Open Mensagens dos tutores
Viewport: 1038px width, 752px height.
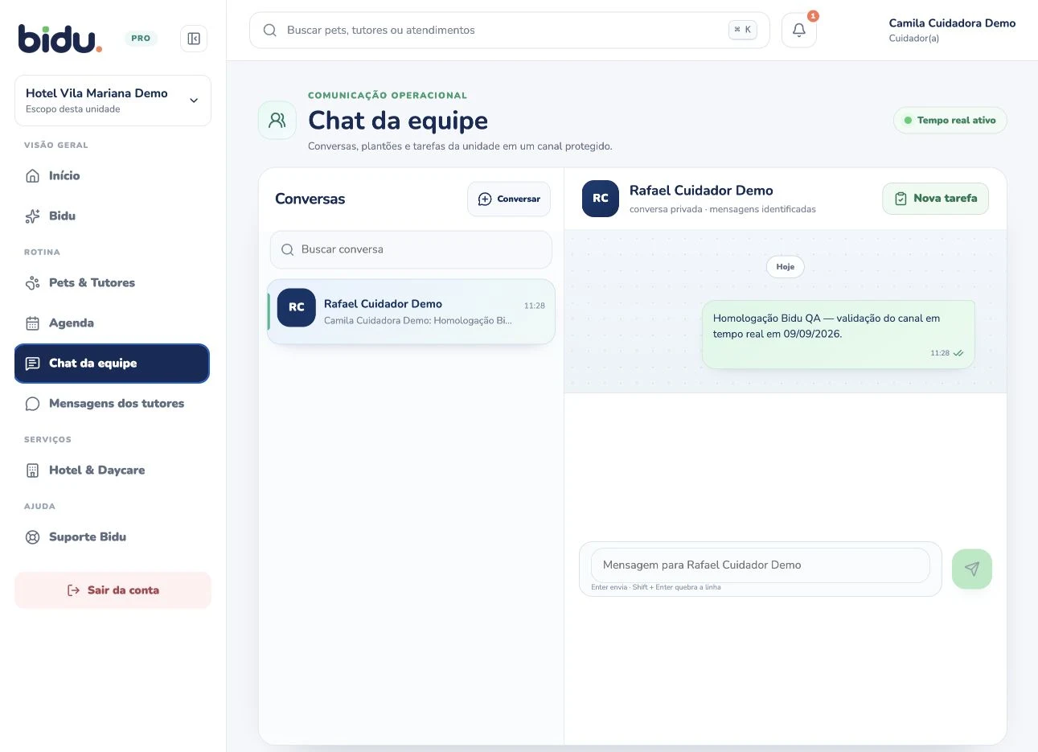(x=113, y=403)
